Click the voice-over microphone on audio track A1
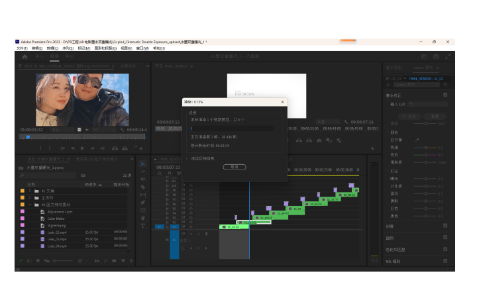 (206, 234)
